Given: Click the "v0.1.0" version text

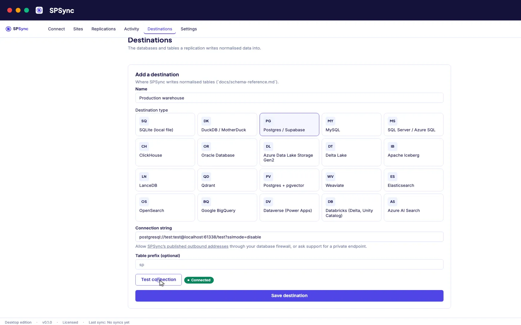Looking at the screenshot, I should pyautogui.click(x=47, y=322).
